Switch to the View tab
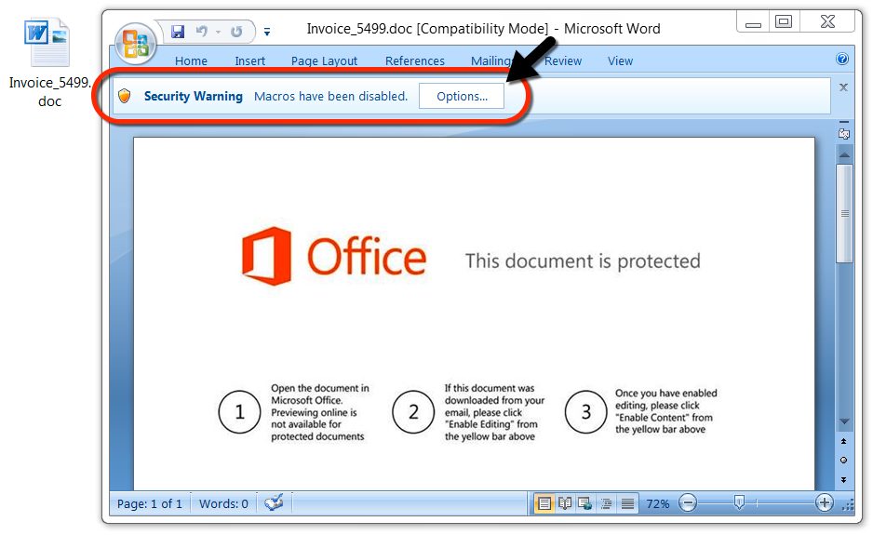This screenshot has height=535, width=873. coord(620,60)
